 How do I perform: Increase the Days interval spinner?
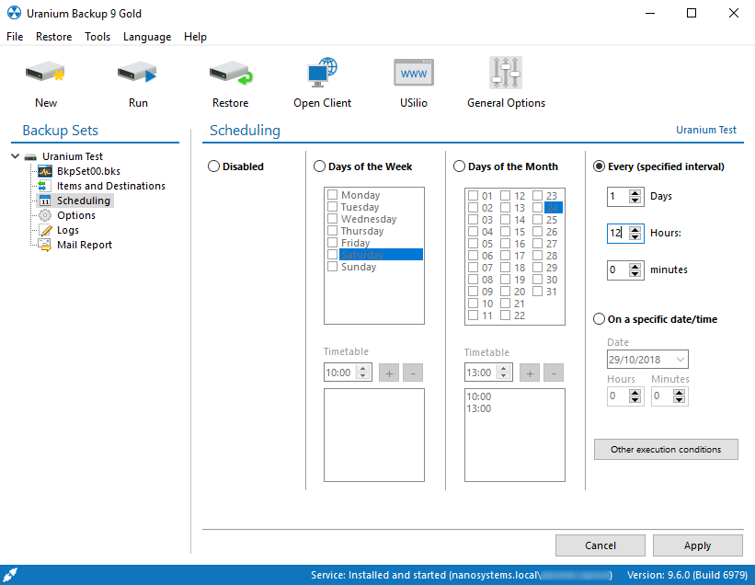click(635, 192)
